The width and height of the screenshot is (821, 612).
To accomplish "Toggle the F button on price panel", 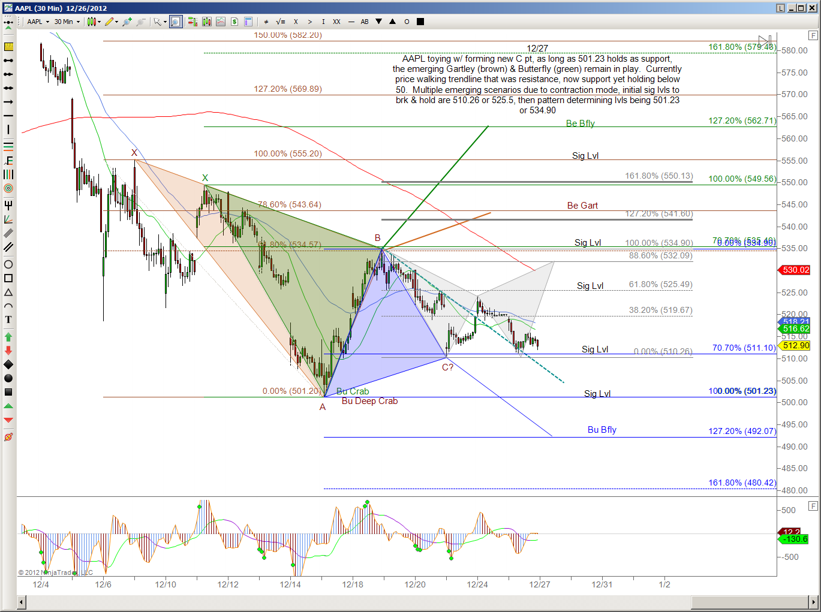I will tap(813, 35).
